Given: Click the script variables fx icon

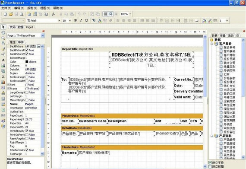Looking at the screenshot, I should coord(54,14).
